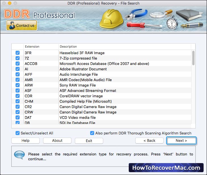Click the fountain pen icon

click(x=192, y=25)
